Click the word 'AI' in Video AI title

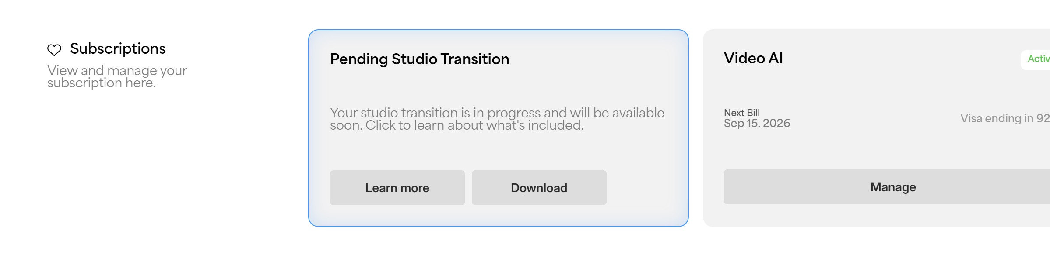776,58
